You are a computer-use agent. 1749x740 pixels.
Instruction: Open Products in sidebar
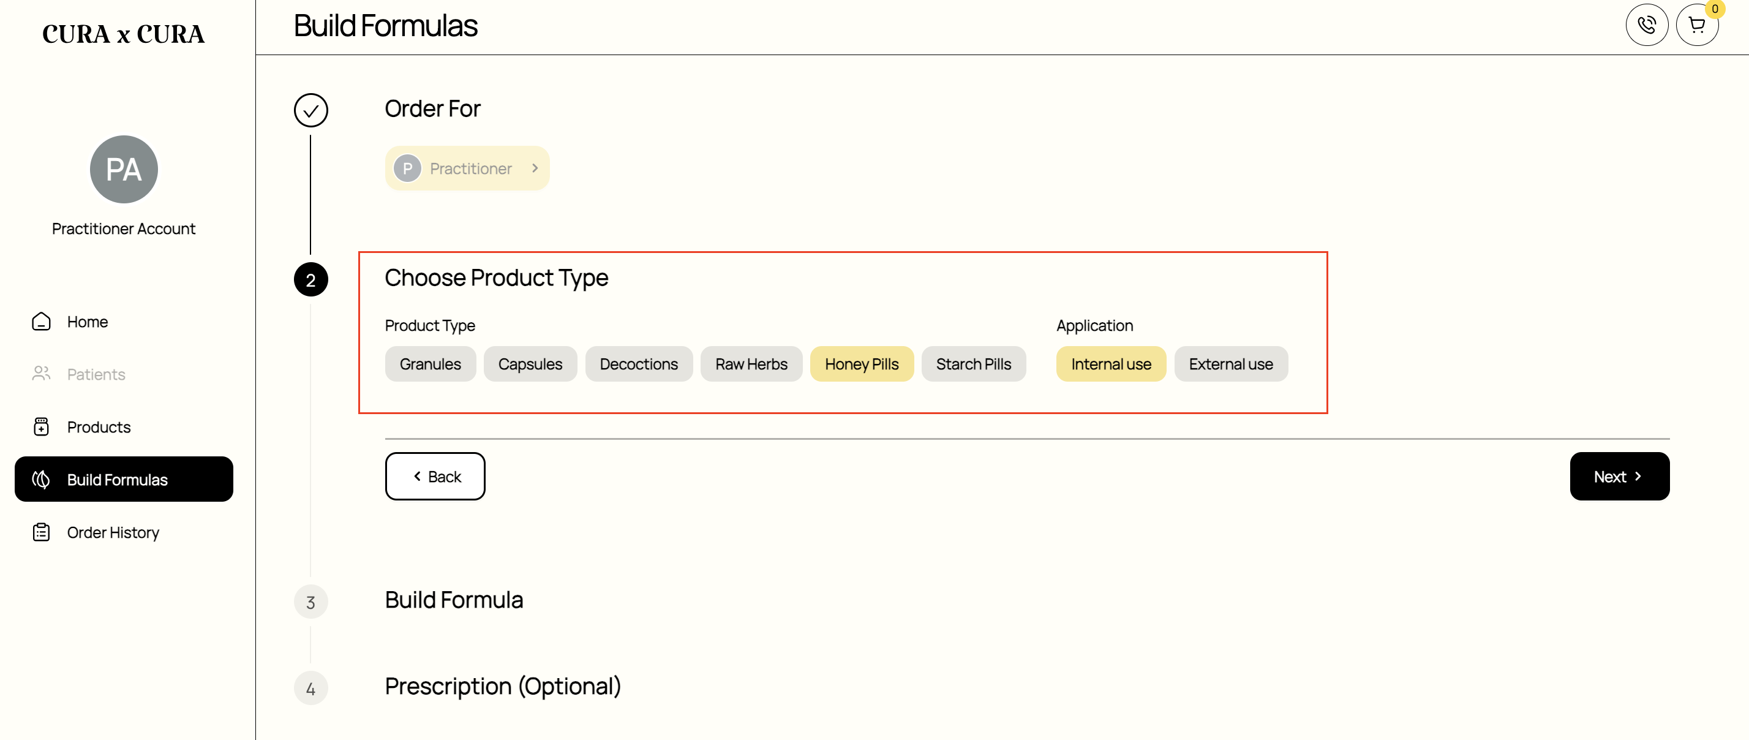pyautogui.click(x=124, y=426)
